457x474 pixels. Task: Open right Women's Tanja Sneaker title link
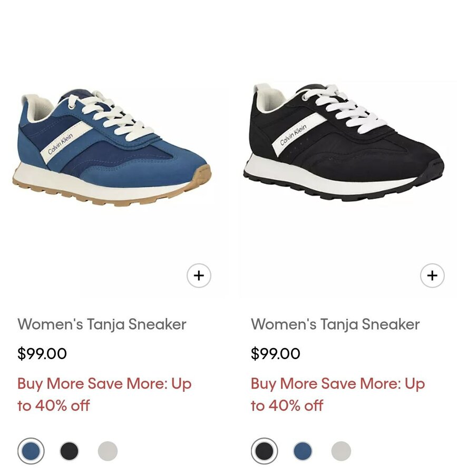pos(335,324)
